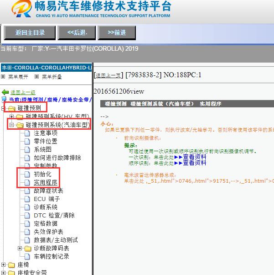Open the 失效保护表 entry
Image resolution: width=274 pixels, height=275 pixels.
[x=48, y=232]
